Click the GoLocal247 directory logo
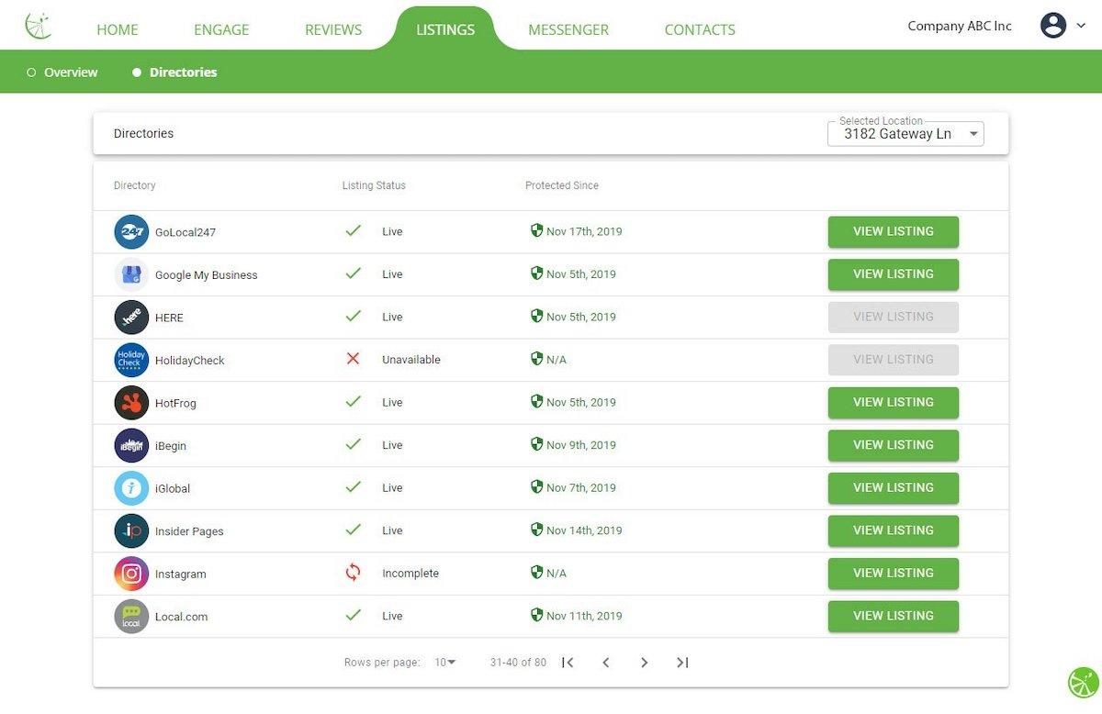The height and width of the screenshot is (714, 1102). pos(131,232)
